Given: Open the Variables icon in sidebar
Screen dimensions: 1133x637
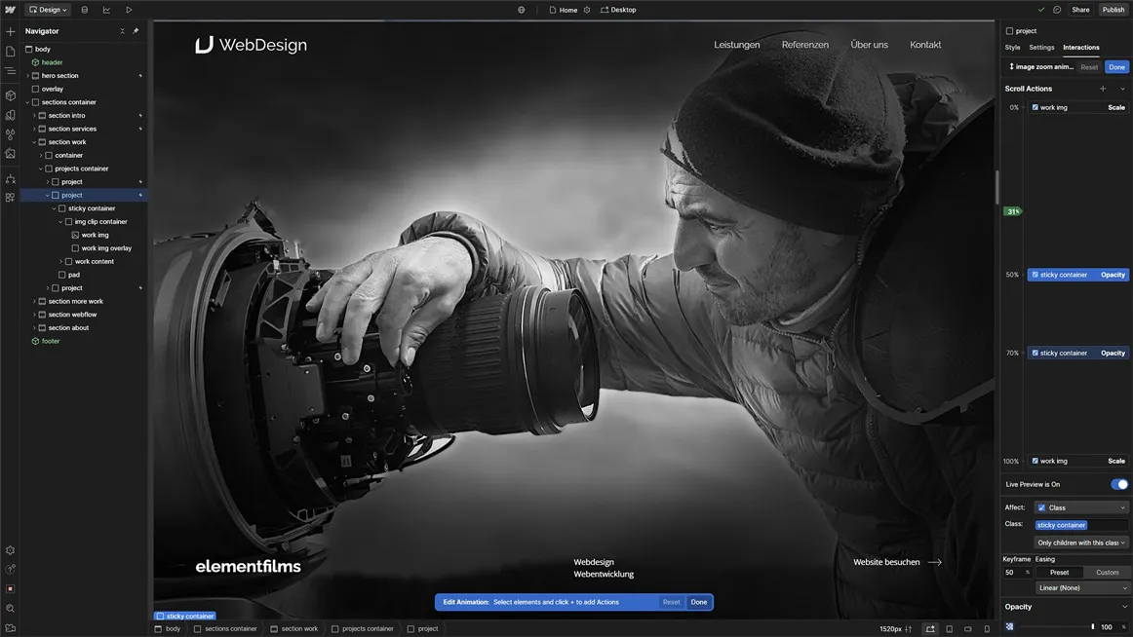Looking at the screenshot, I should [10, 134].
